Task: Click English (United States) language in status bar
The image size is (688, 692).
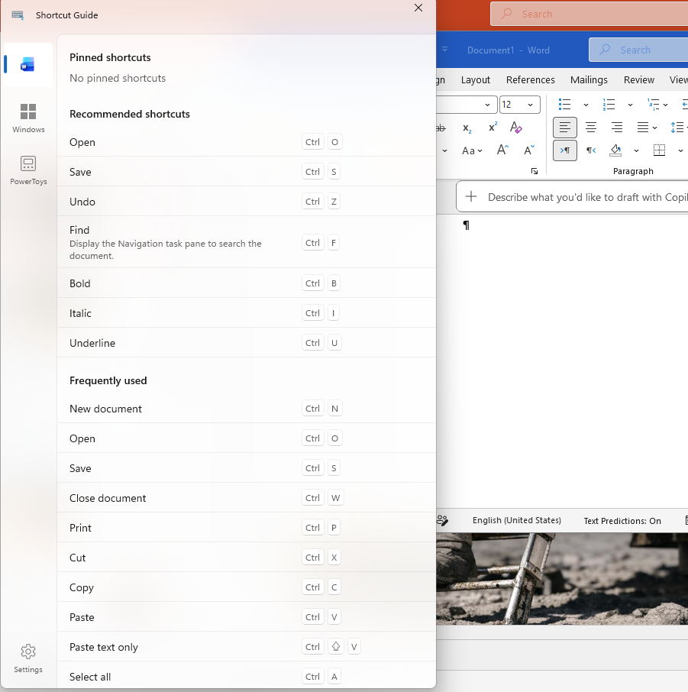Action: click(516, 520)
